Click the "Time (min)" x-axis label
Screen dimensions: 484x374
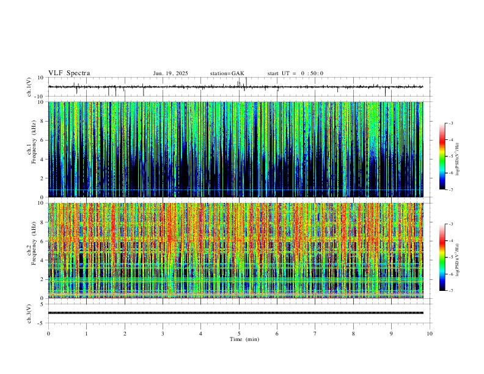(x=244, y=339)
